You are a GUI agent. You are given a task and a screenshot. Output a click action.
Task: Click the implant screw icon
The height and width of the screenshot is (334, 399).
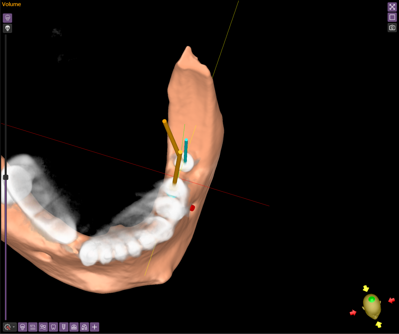64,327
